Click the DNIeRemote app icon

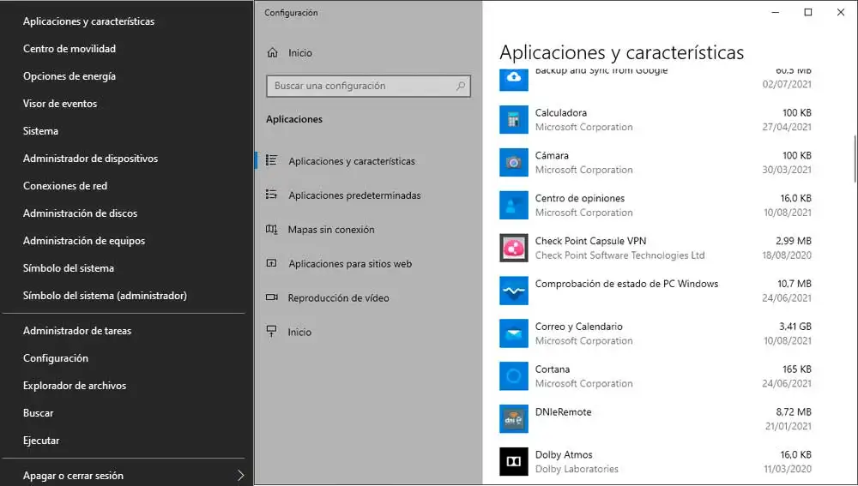(x=513, y=419)
